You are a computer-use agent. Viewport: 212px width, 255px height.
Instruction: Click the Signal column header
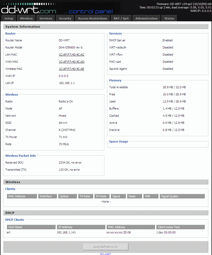pos(118,196)
